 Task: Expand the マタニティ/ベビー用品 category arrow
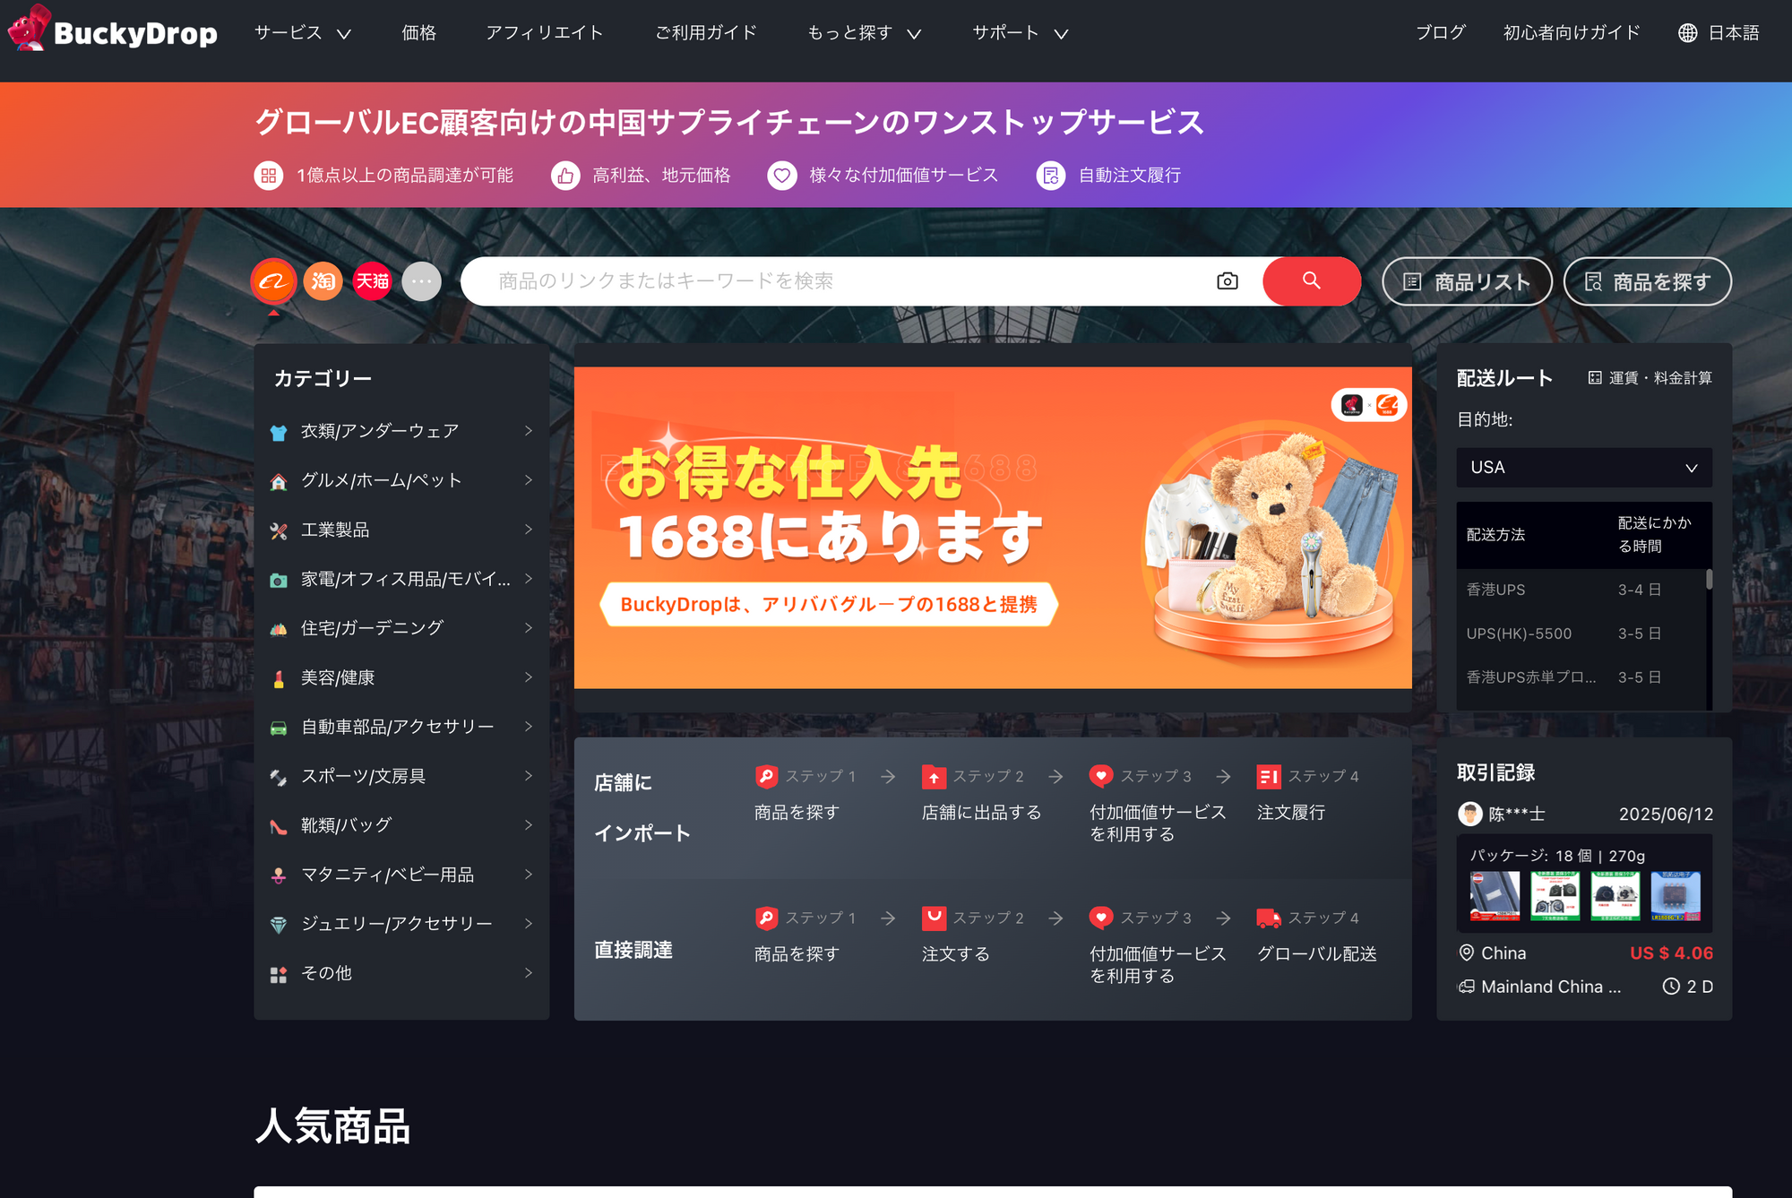(529, 875)
